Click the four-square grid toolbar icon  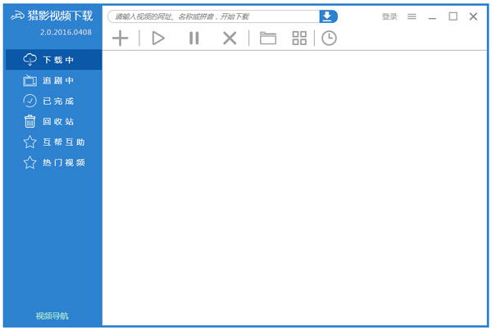(x=299, y=38)
